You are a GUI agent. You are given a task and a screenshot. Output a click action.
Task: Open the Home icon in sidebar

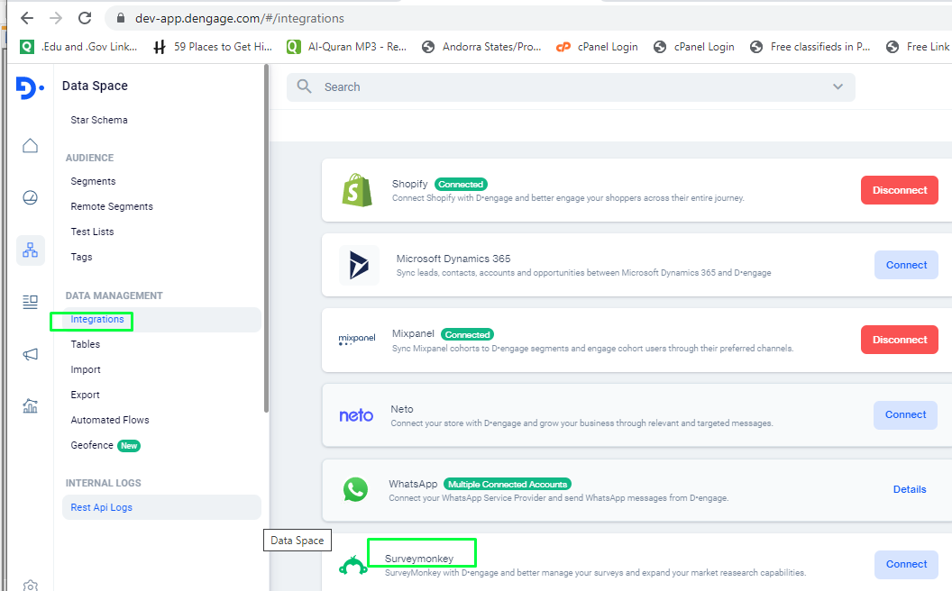(x=31, y=146)
